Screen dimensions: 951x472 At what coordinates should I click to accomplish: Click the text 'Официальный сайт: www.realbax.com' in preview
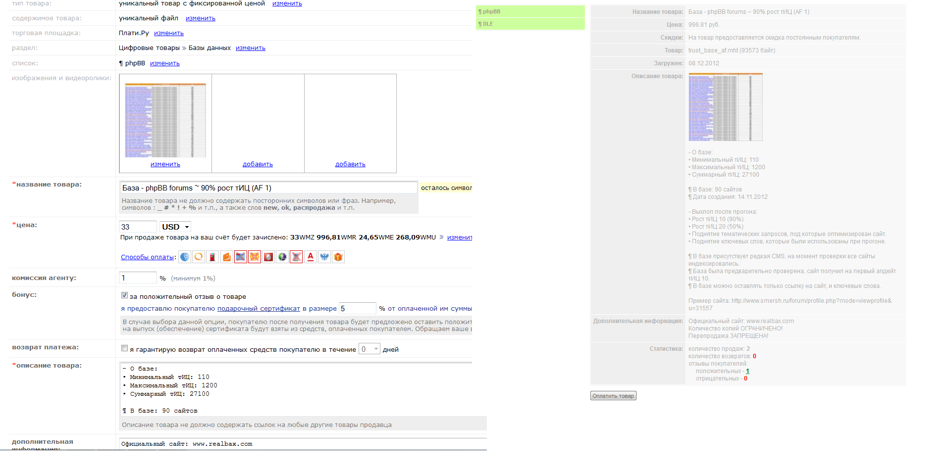coord(741,321)
